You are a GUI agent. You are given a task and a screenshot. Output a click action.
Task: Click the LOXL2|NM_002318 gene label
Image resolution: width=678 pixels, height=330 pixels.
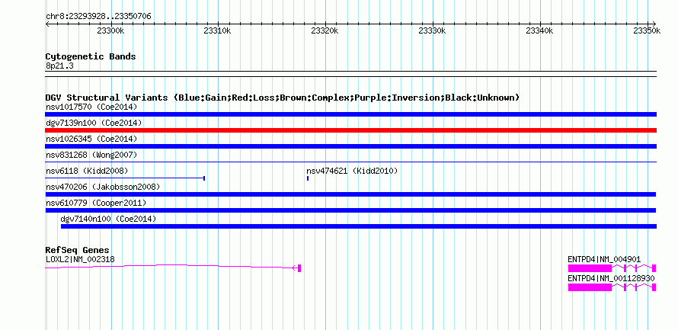(x=80, y=259)
